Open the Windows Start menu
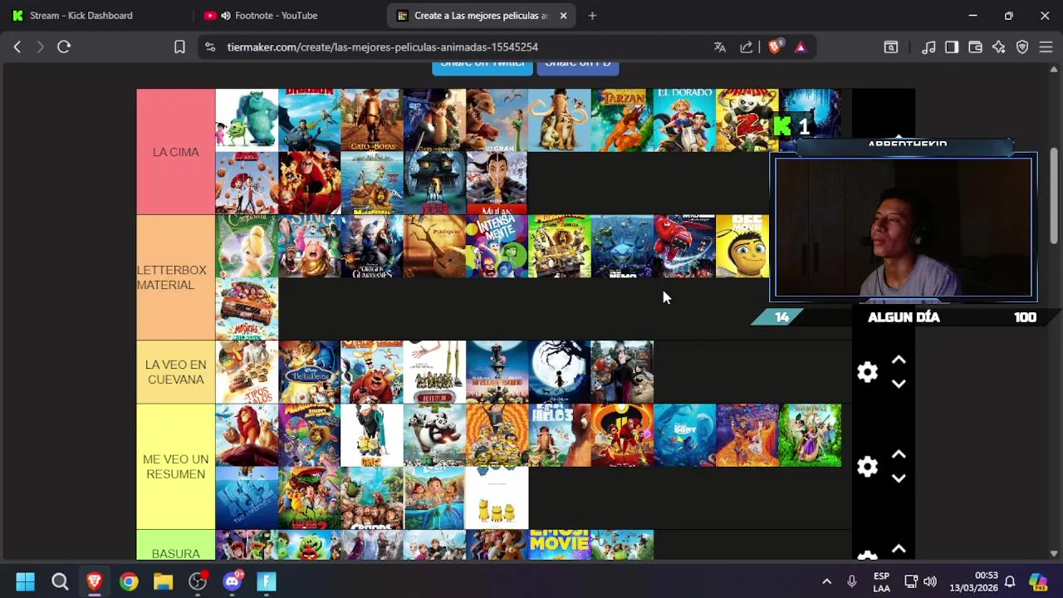Image resolution: width=1063 pixels, height=598 pixels. point(25,581)
